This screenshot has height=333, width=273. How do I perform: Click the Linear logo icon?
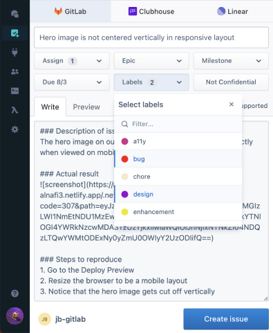pyautogui.click(x=221, y=11)
